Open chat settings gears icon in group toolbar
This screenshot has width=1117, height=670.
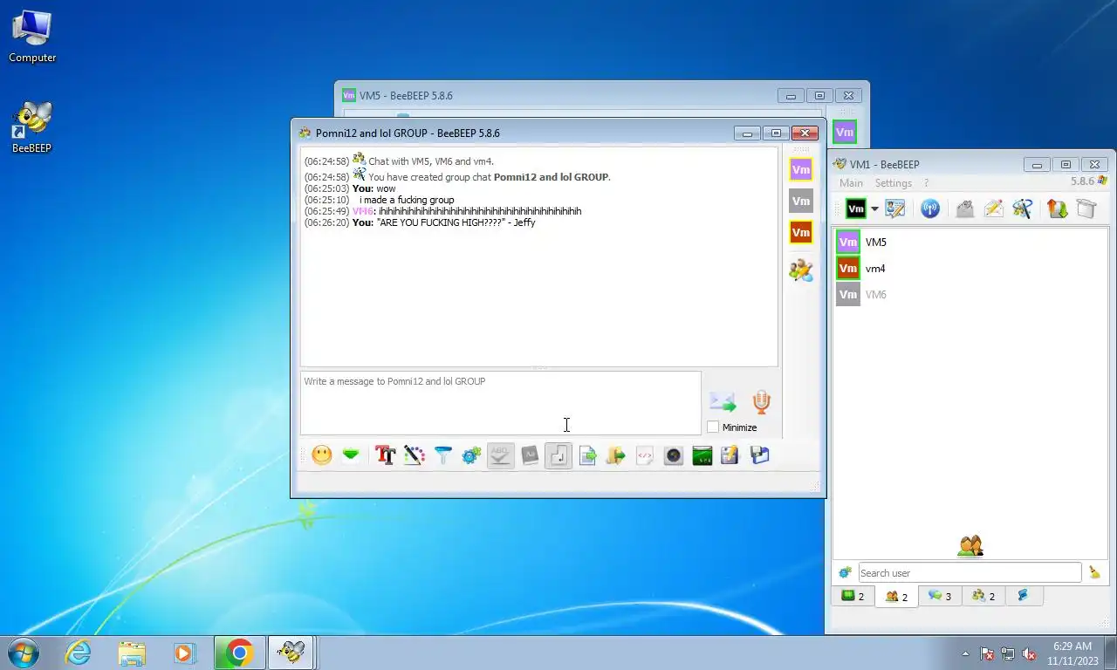pos(472,455)
